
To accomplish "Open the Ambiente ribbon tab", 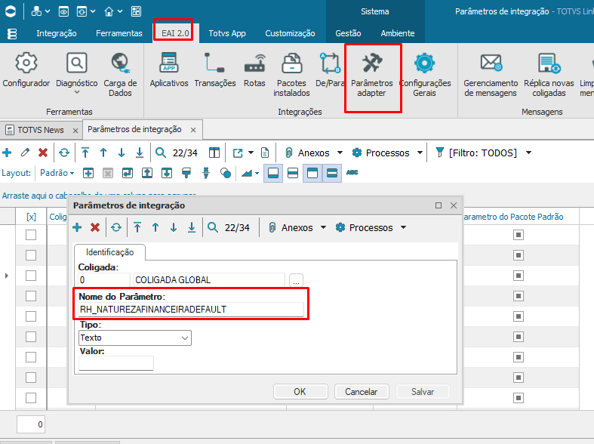I will [398, 33].
